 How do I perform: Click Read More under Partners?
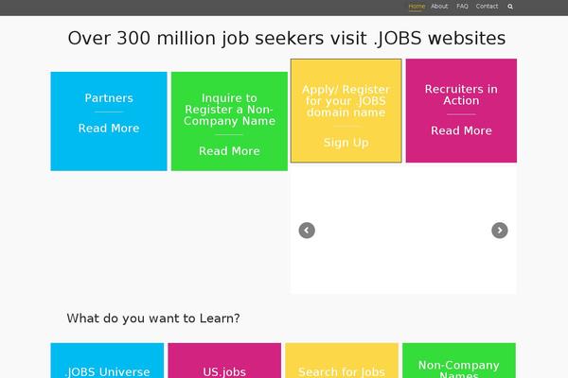click(109, 129)
